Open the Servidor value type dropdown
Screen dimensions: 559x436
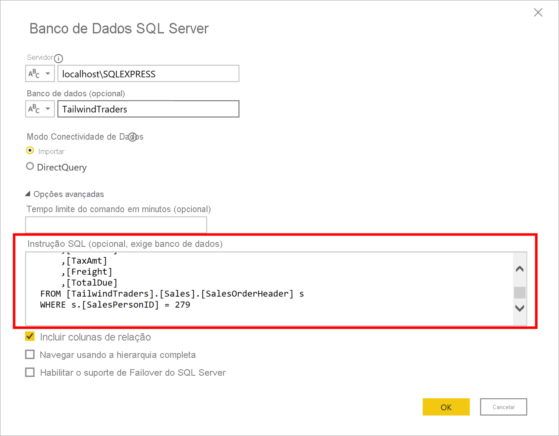coord(40,74)
